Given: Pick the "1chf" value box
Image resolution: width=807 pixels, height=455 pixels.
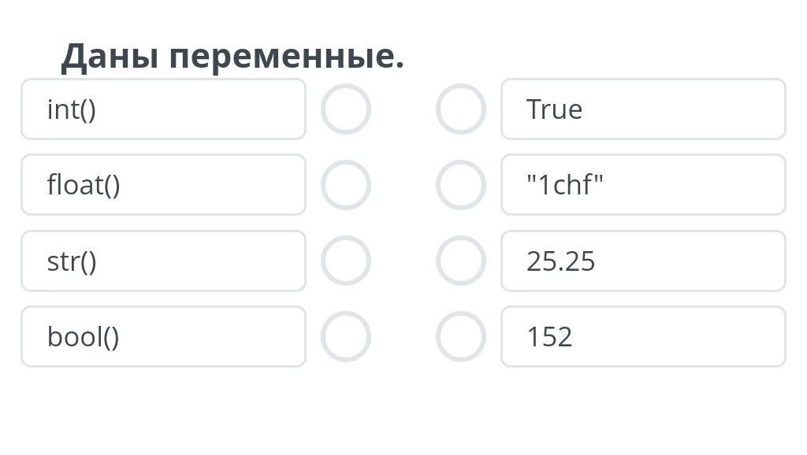Looking at the screenshot, I should coord(643,185).
